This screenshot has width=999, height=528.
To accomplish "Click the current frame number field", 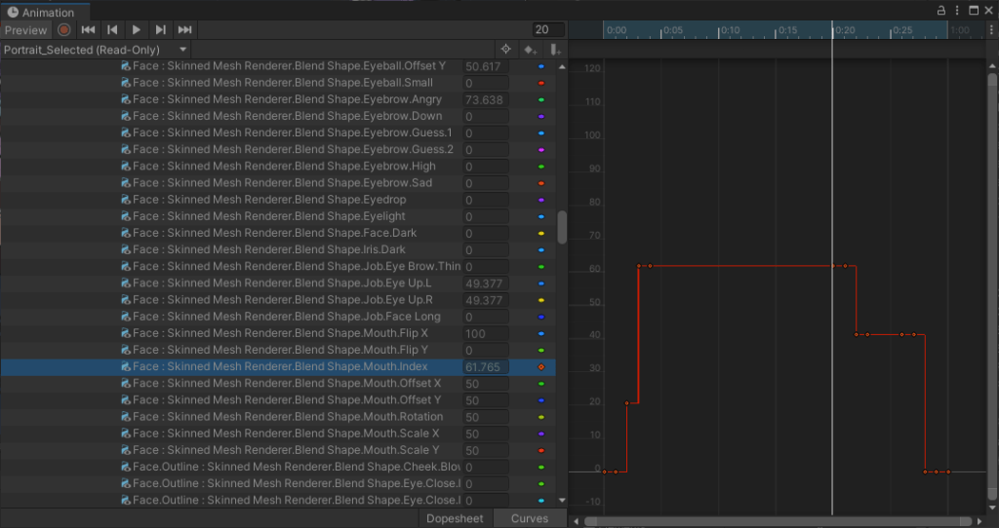I will [x=548, y=30].
